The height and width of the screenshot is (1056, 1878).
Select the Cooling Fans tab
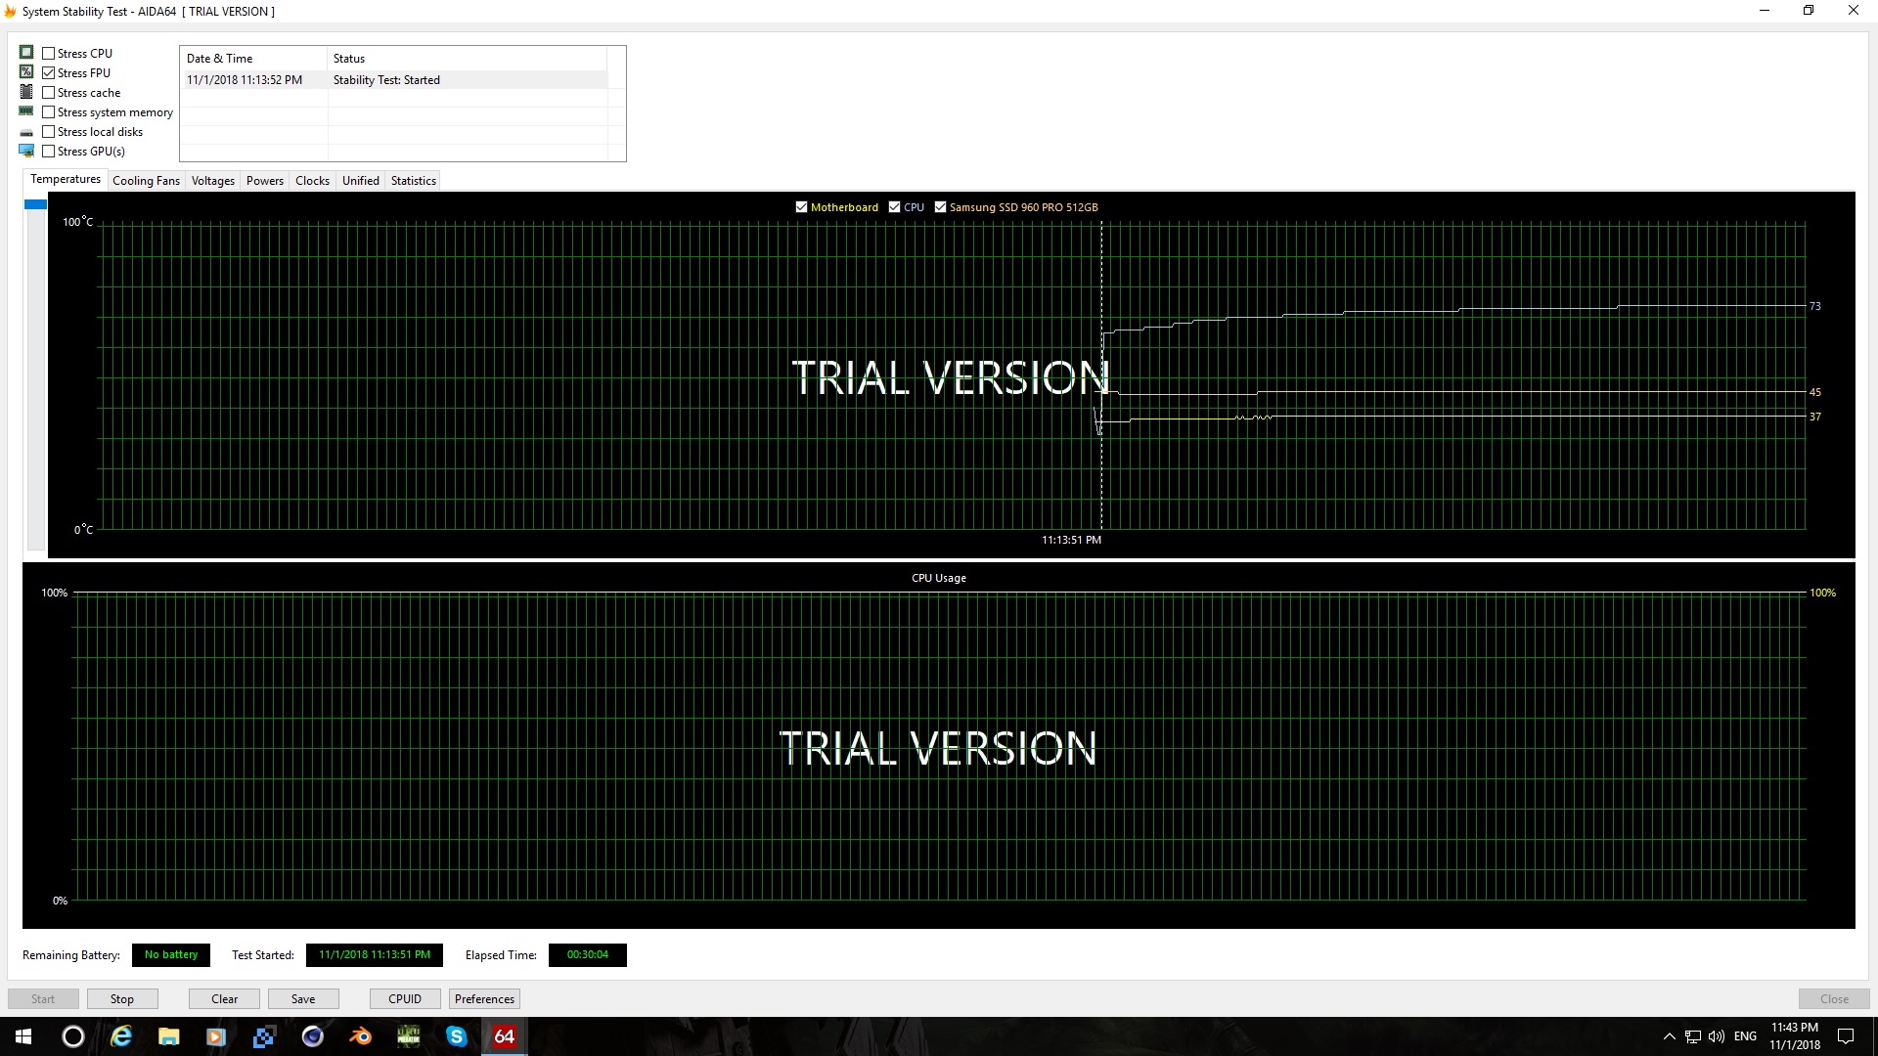click(146, 181)
